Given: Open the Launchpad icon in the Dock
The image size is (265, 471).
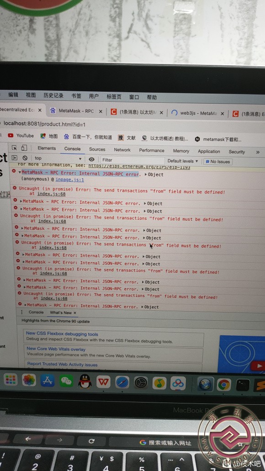Looking at the screenshot, I should 11,380.
